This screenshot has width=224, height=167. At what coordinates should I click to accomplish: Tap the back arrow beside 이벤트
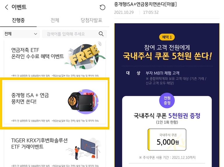click(6, 7)
